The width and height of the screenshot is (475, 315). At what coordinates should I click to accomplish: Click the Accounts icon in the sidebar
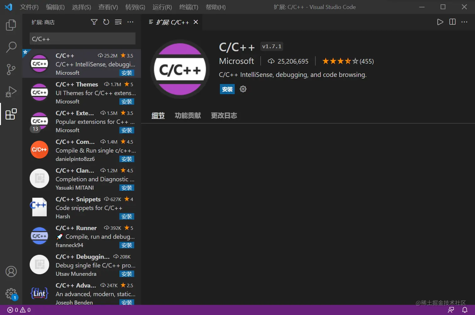11,271
